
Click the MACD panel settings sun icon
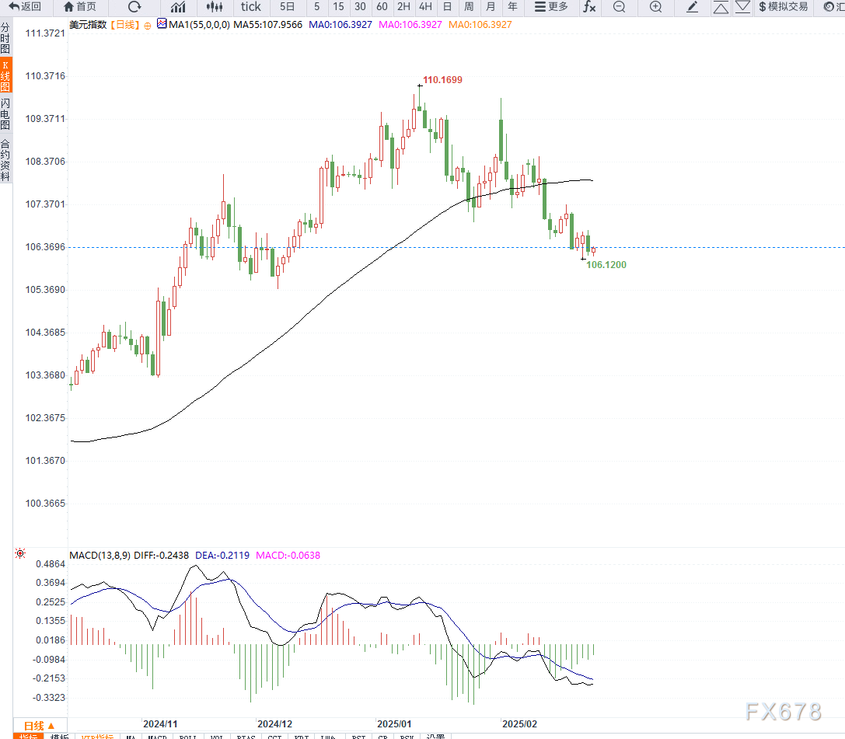(x=20, y=553)
